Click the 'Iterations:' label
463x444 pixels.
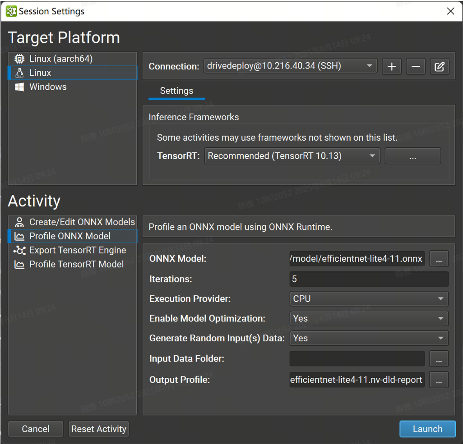point(171,279)
